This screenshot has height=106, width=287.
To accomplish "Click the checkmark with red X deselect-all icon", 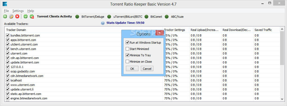I will tap(32, 17).
